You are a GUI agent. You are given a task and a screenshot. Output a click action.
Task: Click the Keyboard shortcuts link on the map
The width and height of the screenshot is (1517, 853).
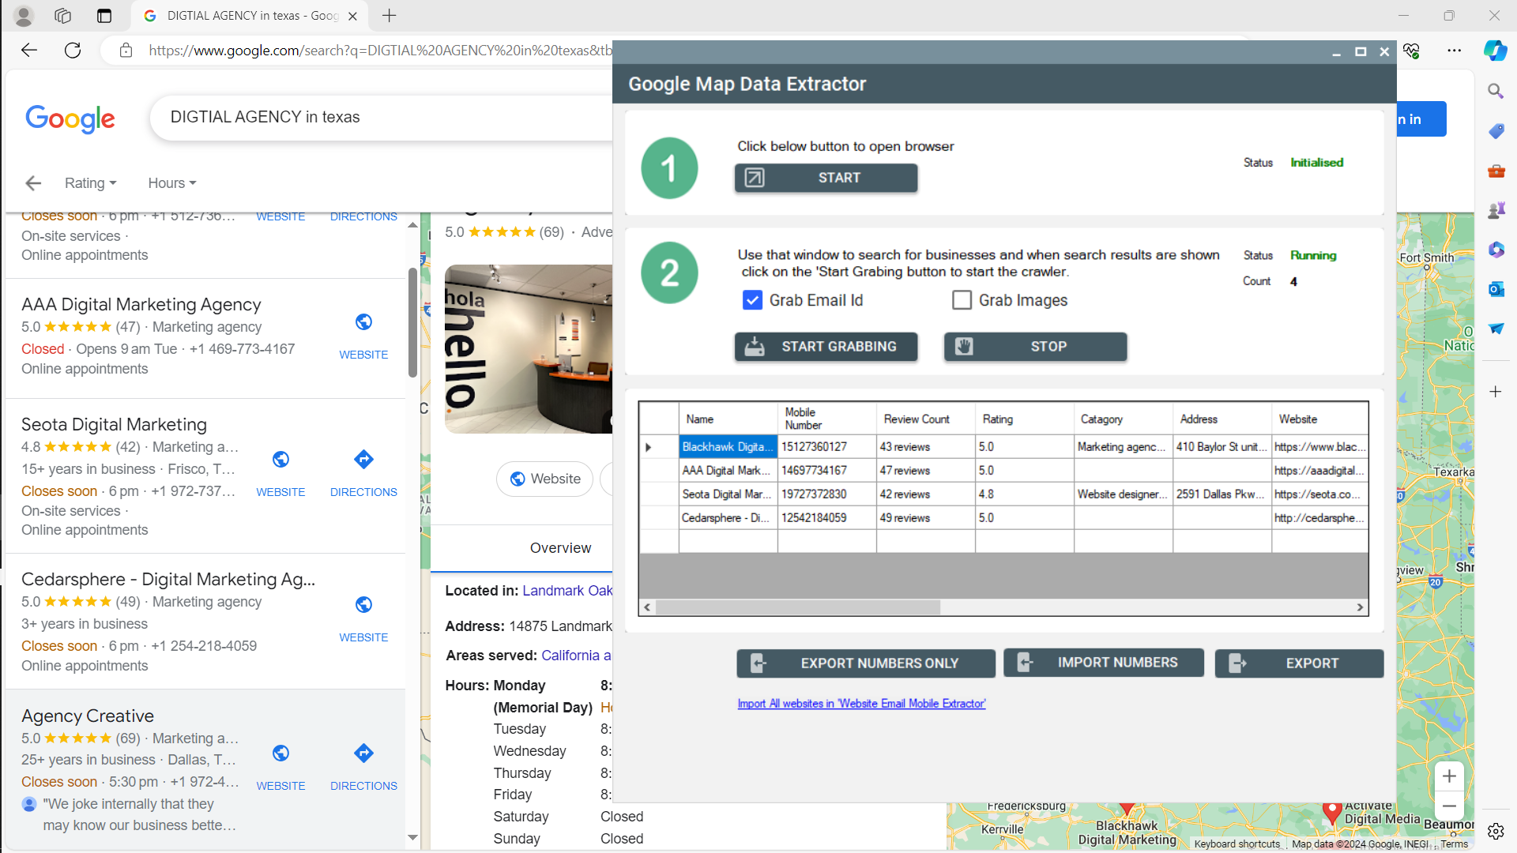[x=1237, y=844]
